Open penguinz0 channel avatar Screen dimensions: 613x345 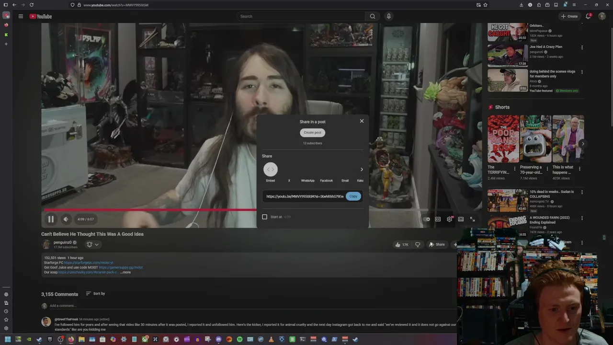tap(46, 244)
